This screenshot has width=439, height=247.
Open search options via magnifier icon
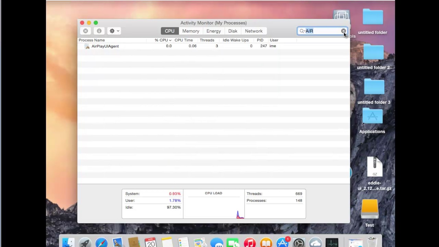(302, 31)
